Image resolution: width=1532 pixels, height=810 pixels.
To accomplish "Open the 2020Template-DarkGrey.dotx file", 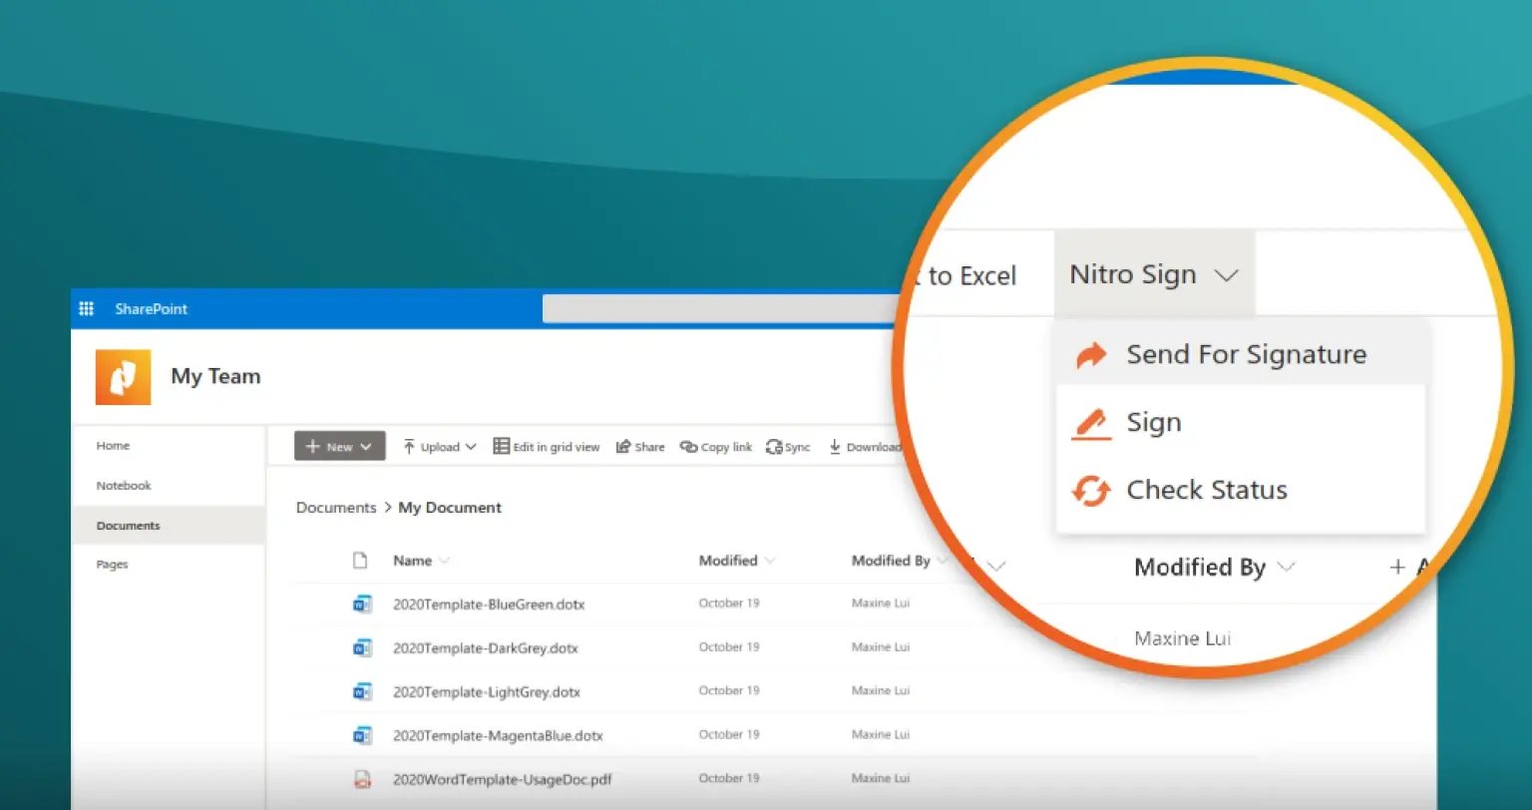I will (485, 648).
